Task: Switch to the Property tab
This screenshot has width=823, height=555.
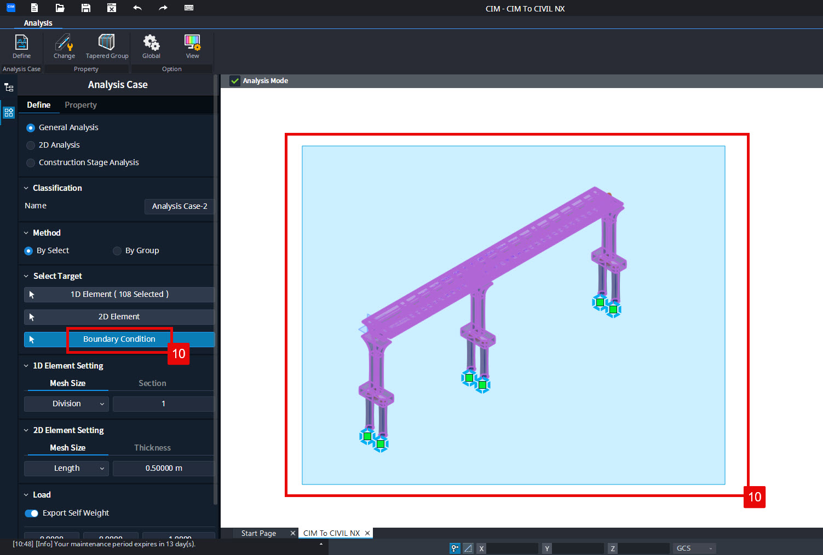Action: [x=80, y=104]
